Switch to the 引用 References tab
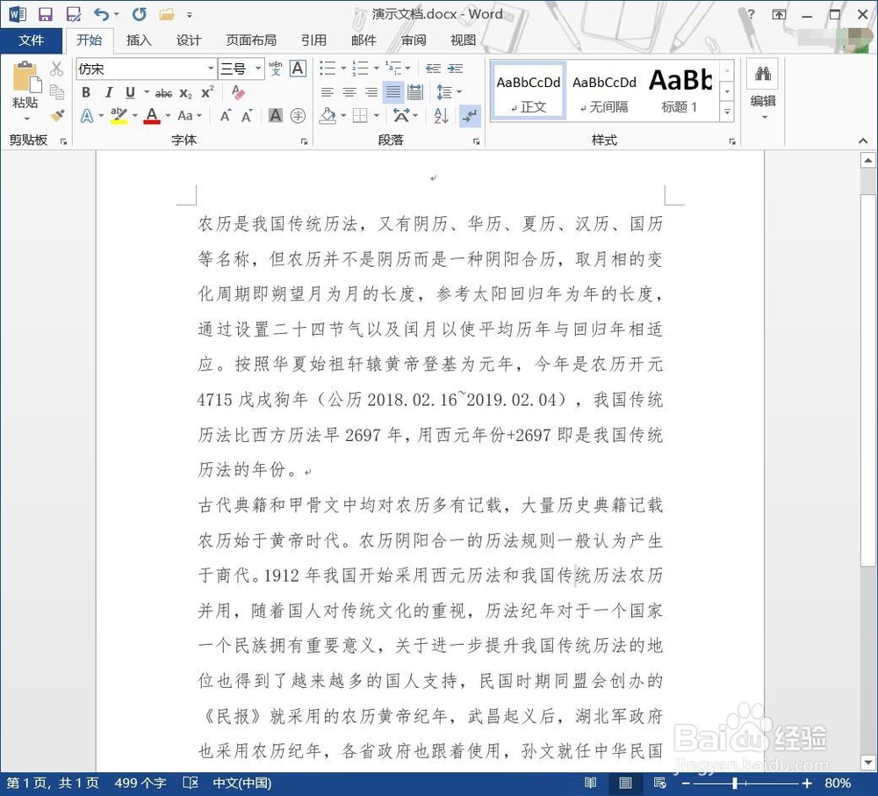The image size is (878, 796). pyautogui.click(x=313, y=40)
